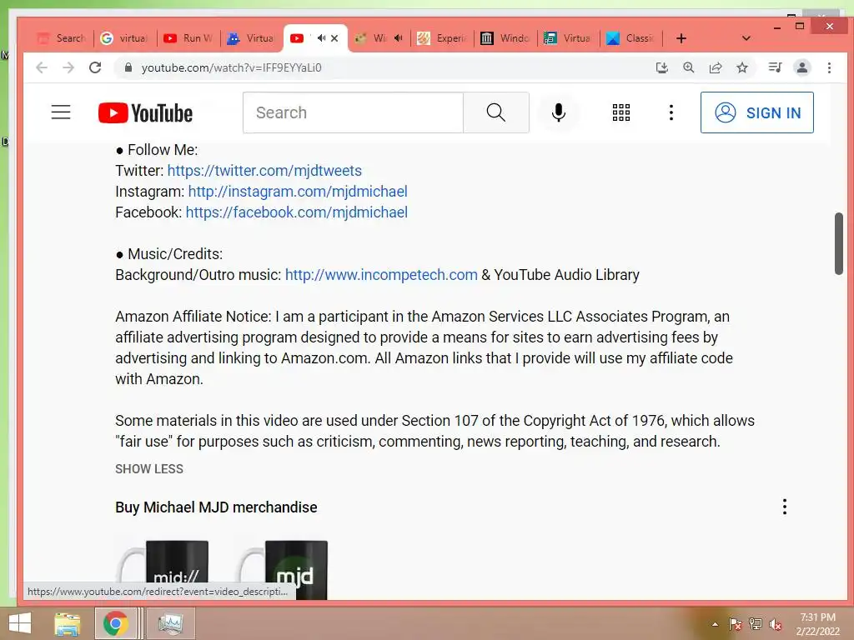Switch to the fourth 'Virtua' tab
Image resolution: width=854 pixels, height=640 pixels.
(251, 38)
